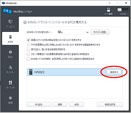Enable auto-reconnect to previous remote PC checkbox
The image size is (131, 113).
(28, 59)
